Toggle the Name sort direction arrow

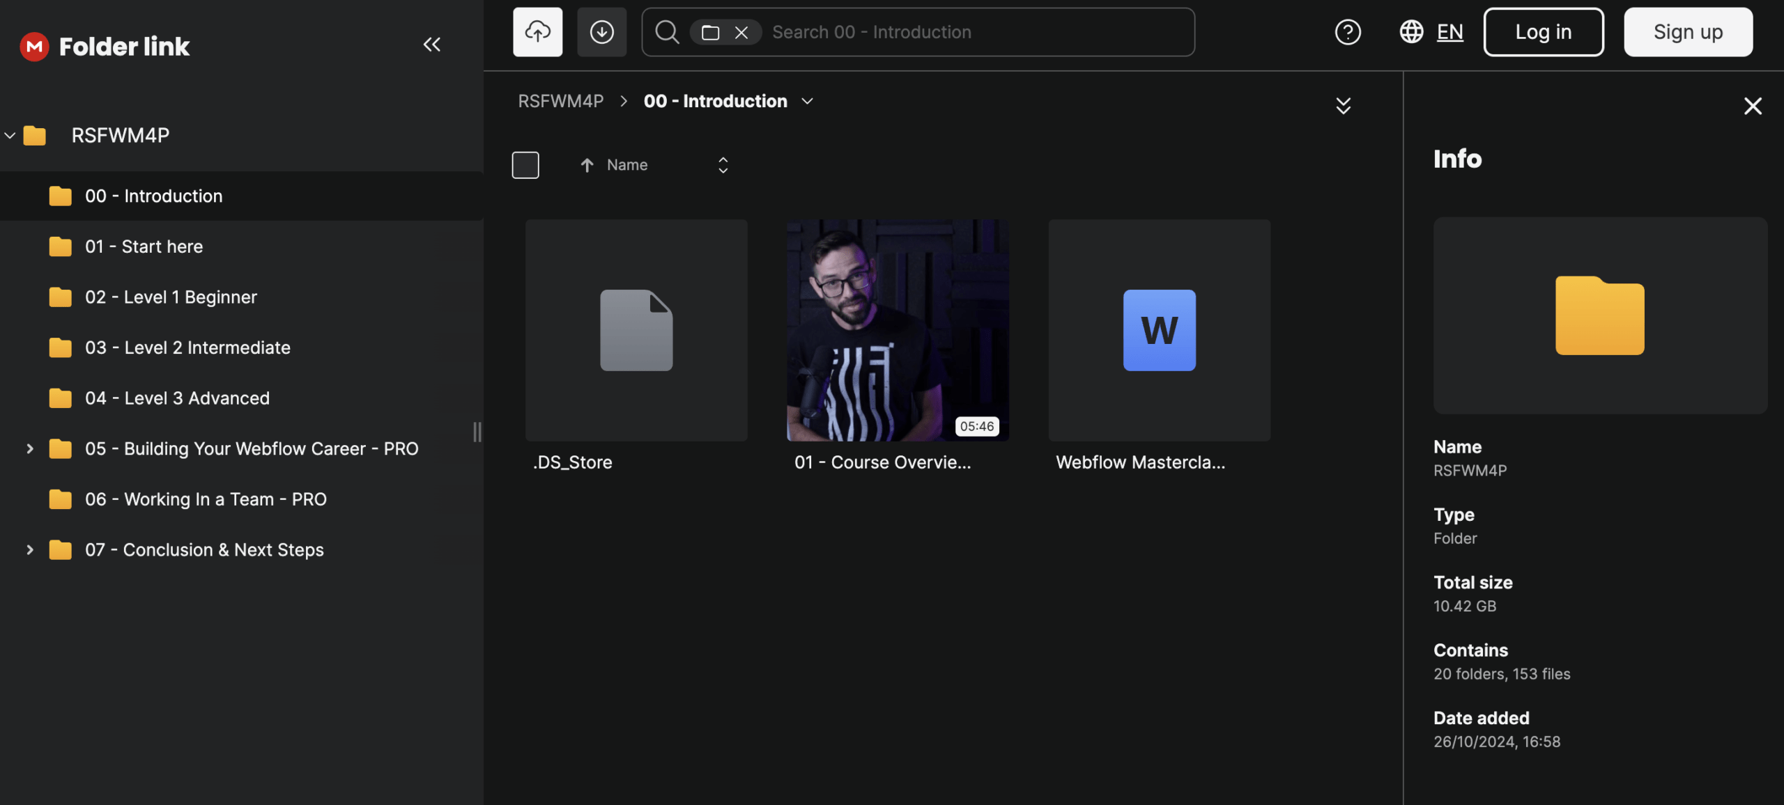(587, 165)
